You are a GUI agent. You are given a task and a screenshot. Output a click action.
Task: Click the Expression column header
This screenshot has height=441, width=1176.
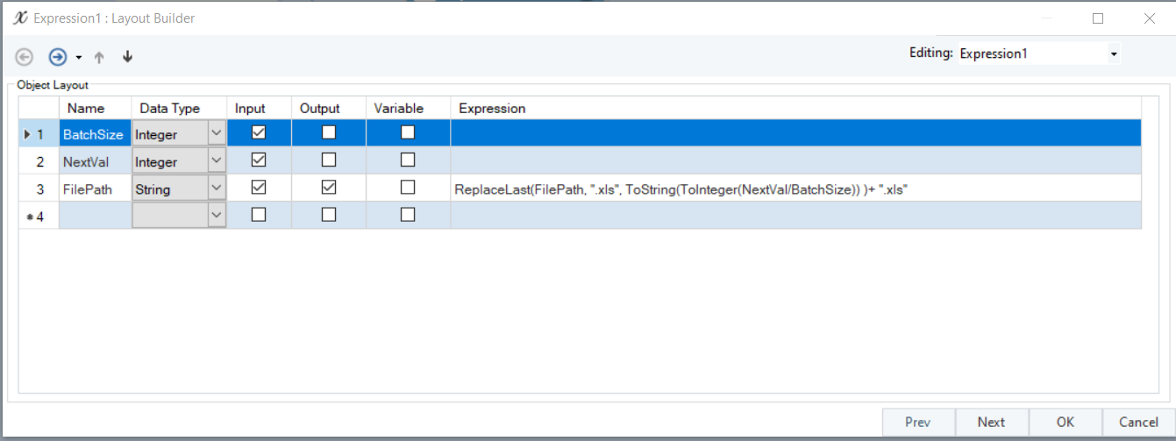pos(492,109)
